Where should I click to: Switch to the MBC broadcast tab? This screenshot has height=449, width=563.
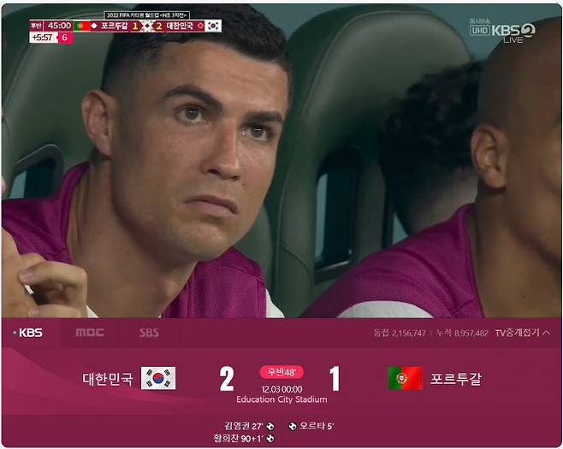pos(90,333)
